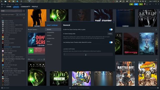Select Compatibility in properties dialog

click(53, 32)
